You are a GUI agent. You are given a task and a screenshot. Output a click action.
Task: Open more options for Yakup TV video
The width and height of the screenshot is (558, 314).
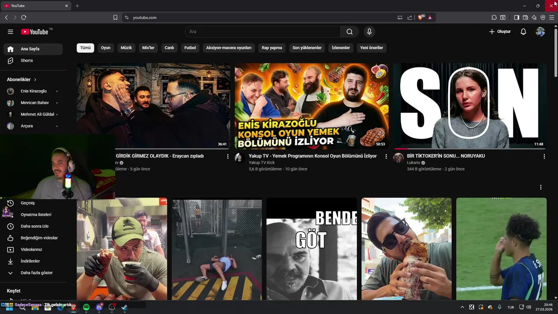pos(386,156)
